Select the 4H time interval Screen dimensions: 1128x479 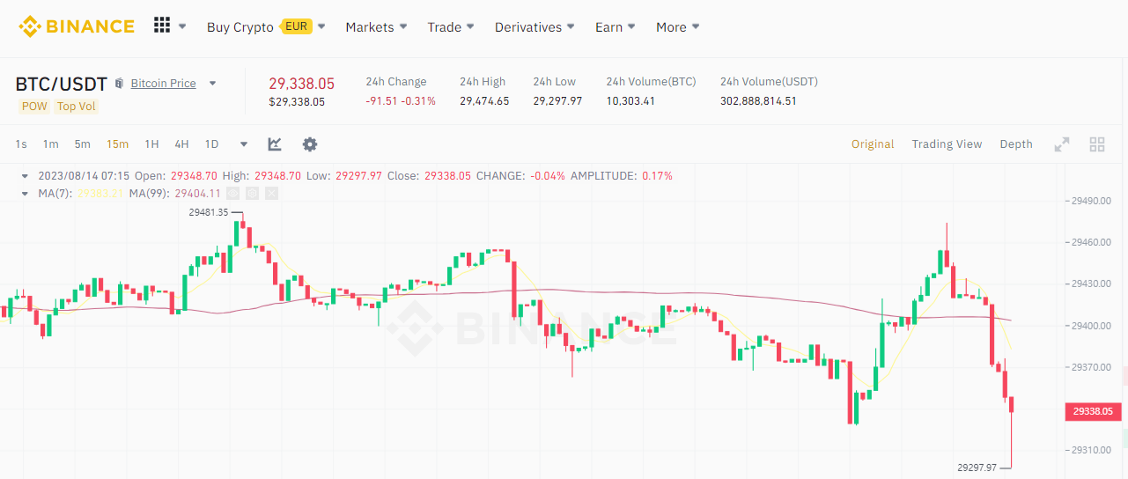click(x=181, y=144)
